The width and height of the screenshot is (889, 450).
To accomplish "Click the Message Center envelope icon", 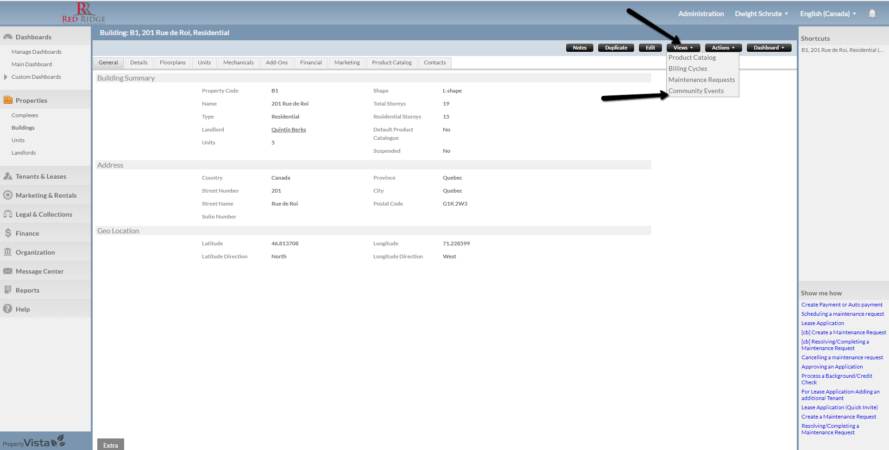I will click(x=8, y=271).
